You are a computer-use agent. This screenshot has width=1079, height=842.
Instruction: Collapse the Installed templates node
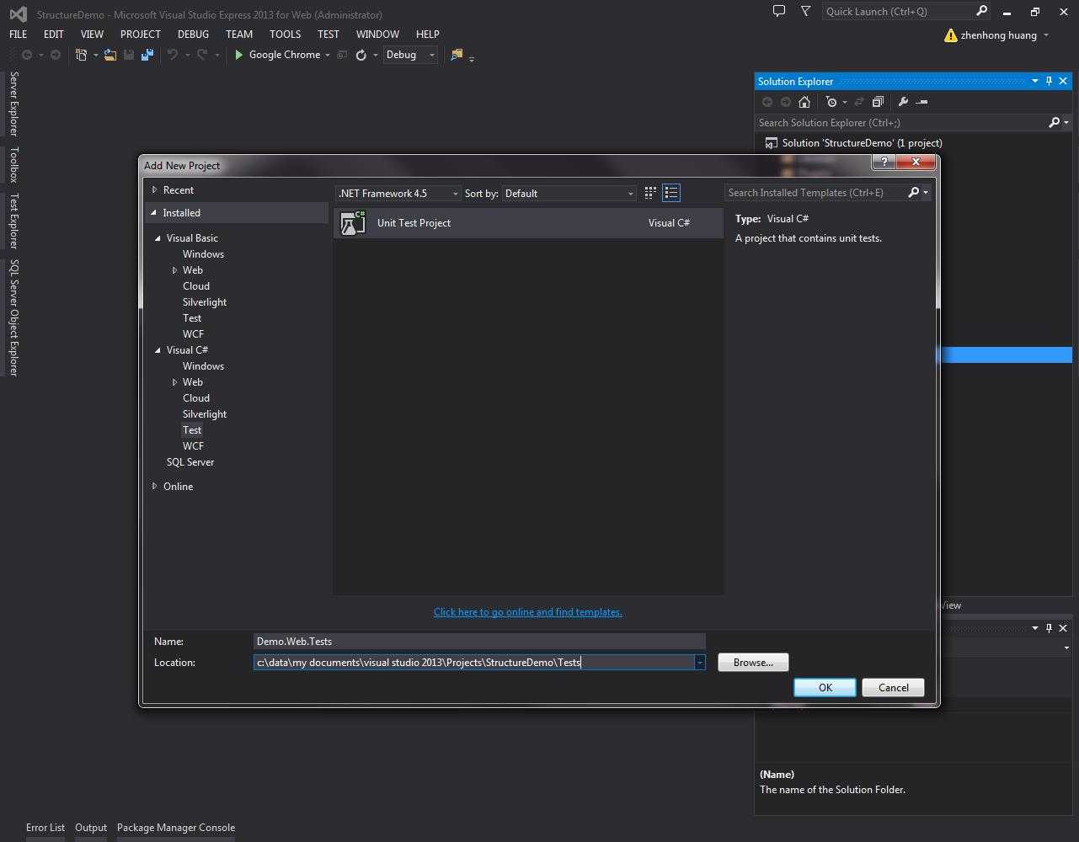tap(154, 213)
